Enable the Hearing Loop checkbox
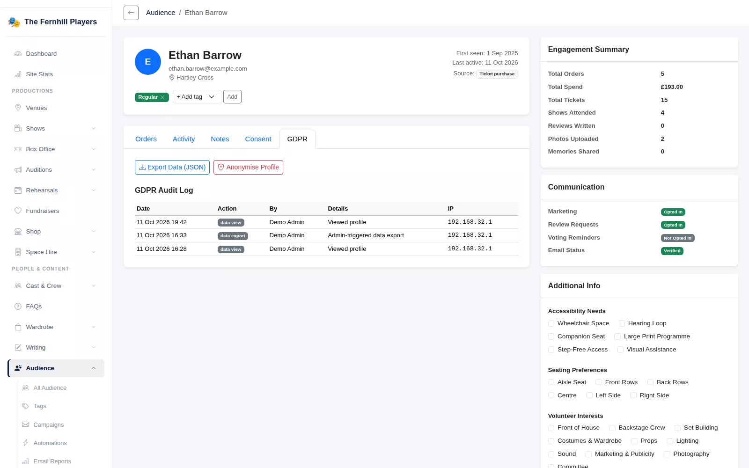This screenshot has width=749, height=468. coord(622,323)
